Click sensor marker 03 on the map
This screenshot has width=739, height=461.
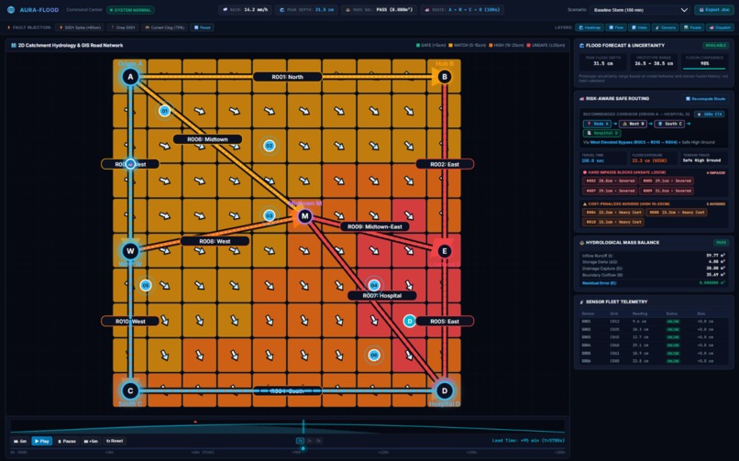click(270, 215)
